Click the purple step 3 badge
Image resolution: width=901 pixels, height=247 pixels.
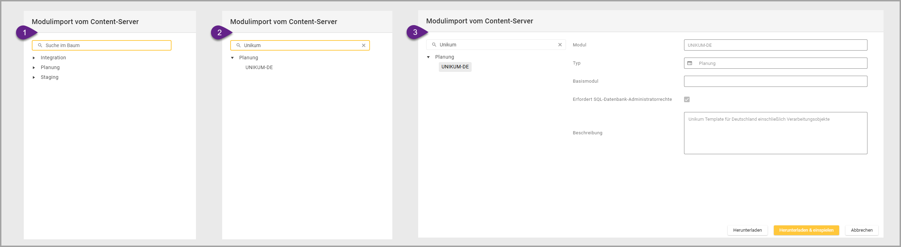point(415,32)
